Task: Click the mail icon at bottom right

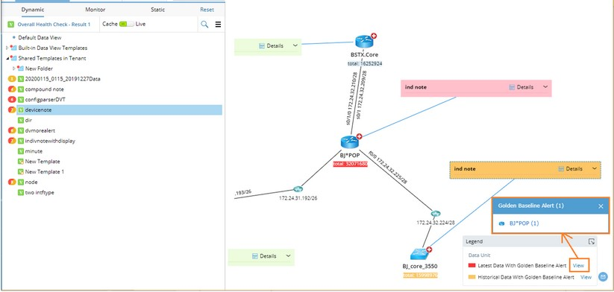Action: [x=603, y=277]
